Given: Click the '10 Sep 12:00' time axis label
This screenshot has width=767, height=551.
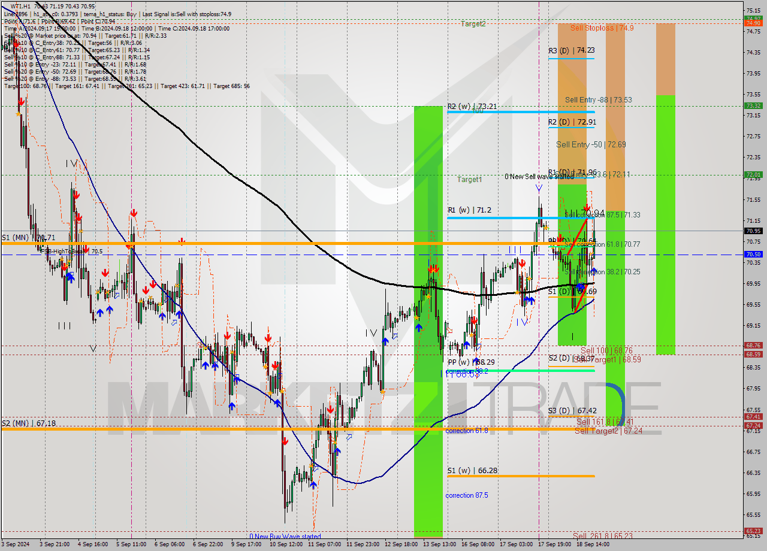Looking at the screenshot, I should pyautogui.click(x=286, y=545).
